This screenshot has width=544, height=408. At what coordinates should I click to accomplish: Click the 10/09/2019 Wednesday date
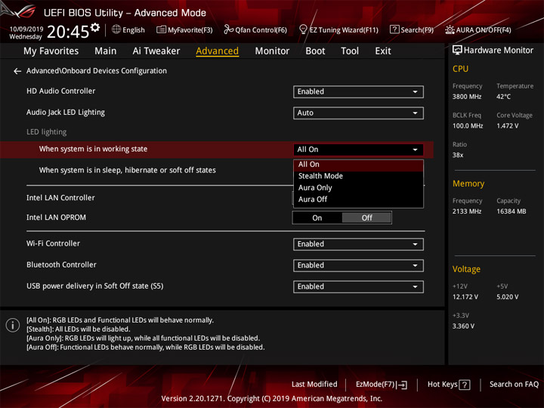[x=26, y=32]
